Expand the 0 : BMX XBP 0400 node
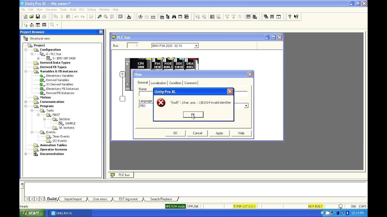This screenshot has width=387, height=217. [38, 58]
